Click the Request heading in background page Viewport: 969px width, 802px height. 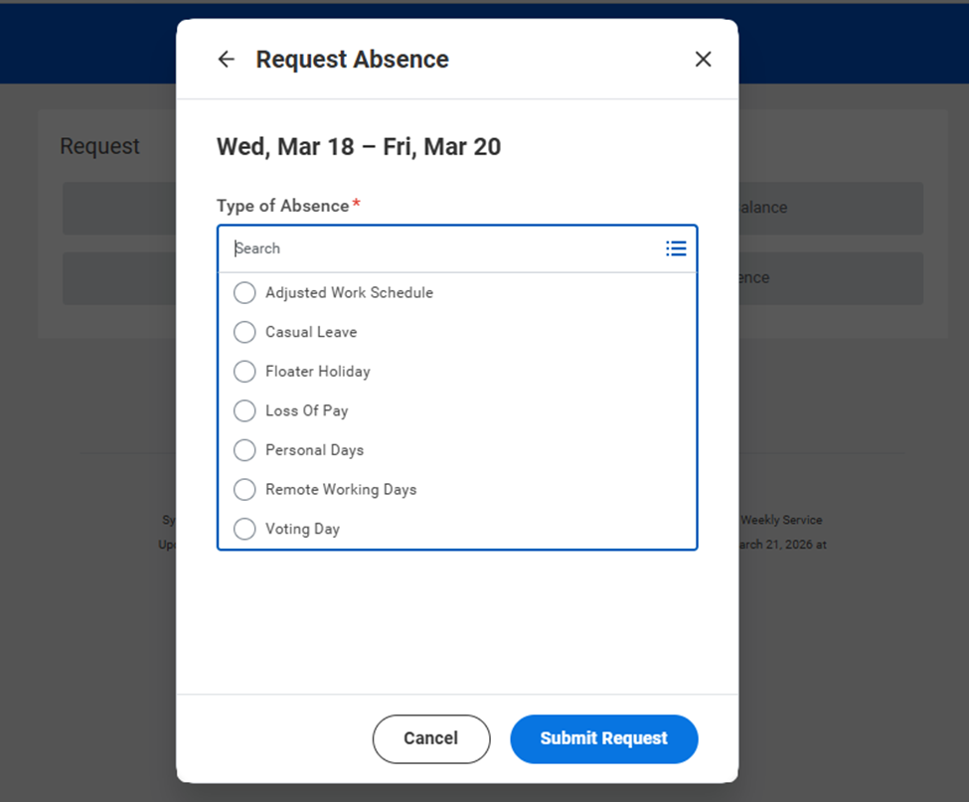99,146
